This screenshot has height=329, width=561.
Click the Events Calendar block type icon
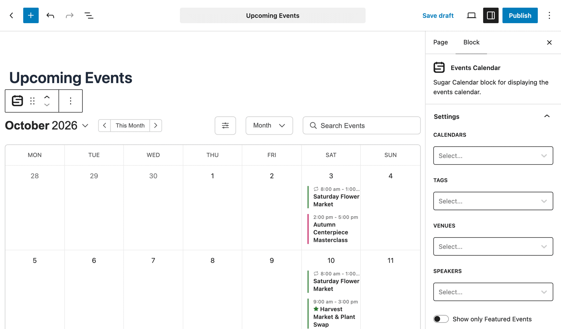pyautogui.click(x=17, y=101)
